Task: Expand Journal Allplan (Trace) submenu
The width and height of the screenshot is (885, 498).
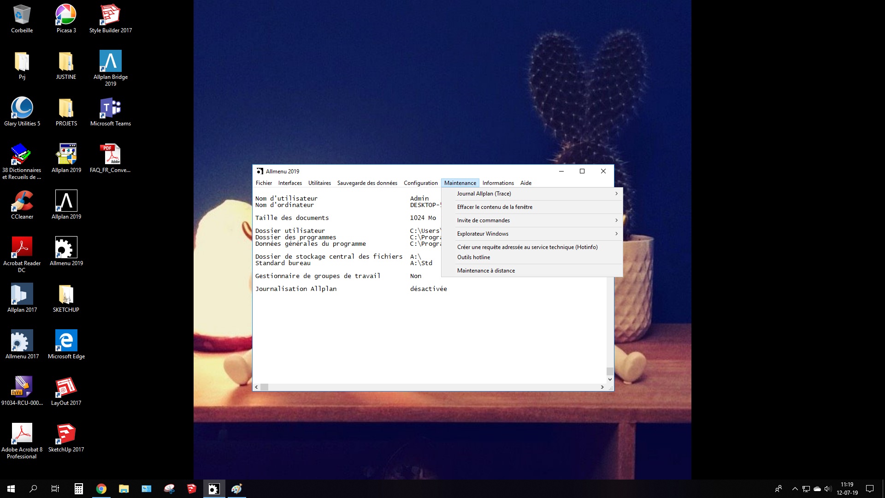Action: click(532, 194)
